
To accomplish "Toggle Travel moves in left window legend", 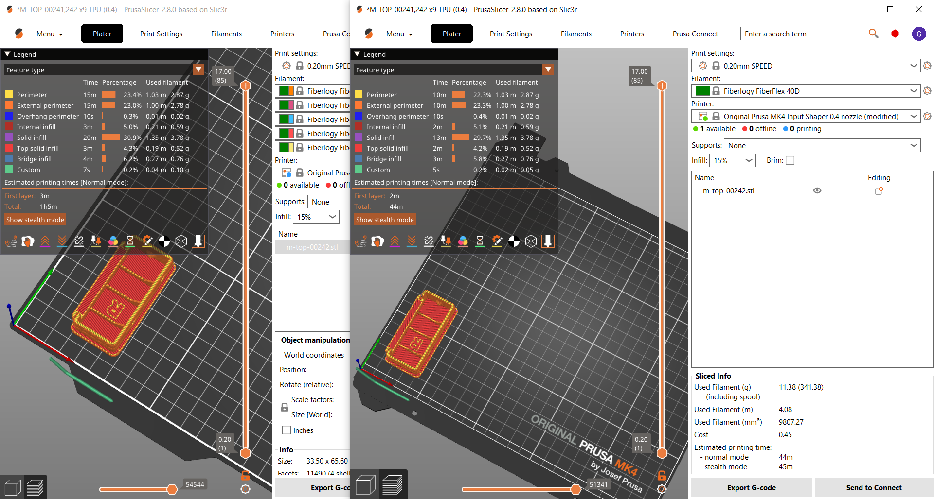I will pyautogui.click(x=11, y=241).
